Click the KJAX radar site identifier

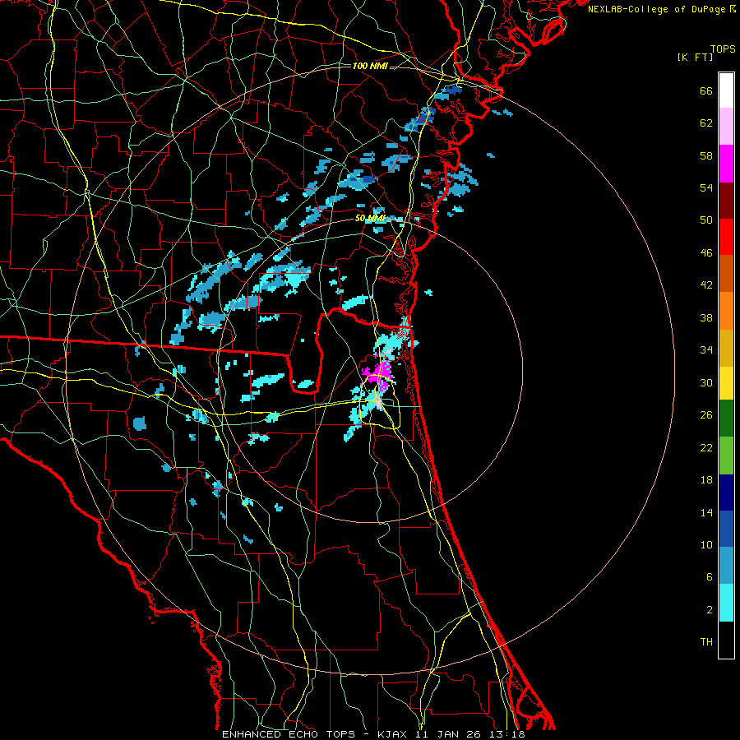point(391,734)
